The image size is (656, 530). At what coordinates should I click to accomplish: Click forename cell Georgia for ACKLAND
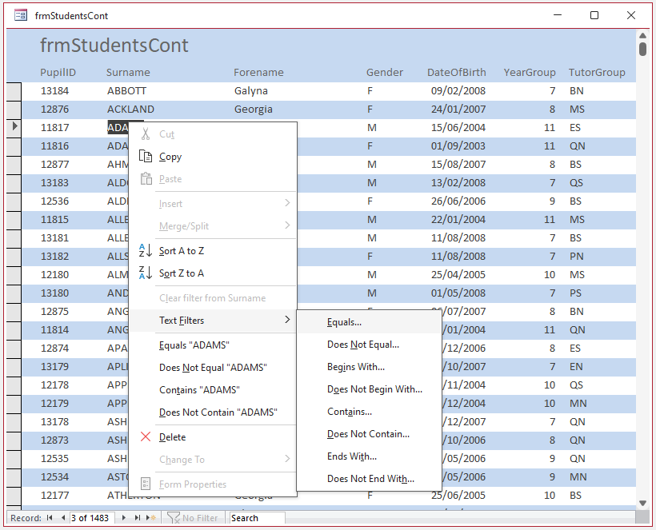(254, 109)
